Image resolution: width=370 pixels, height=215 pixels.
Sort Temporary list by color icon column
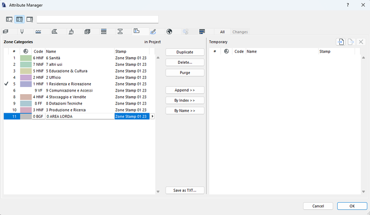tap(226, 51)
